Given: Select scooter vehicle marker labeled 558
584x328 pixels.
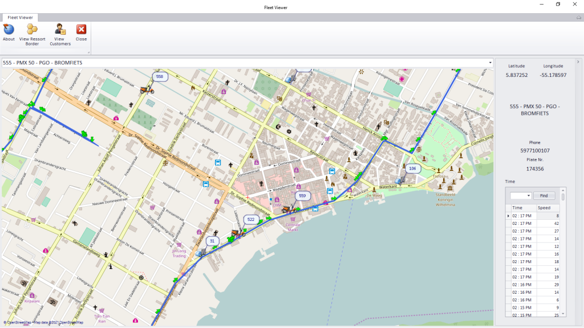Looking at the screenshot, I should [147, 89].
